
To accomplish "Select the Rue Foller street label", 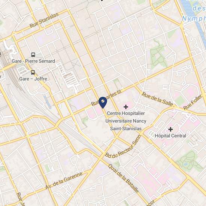I will (x=193, y=102).
